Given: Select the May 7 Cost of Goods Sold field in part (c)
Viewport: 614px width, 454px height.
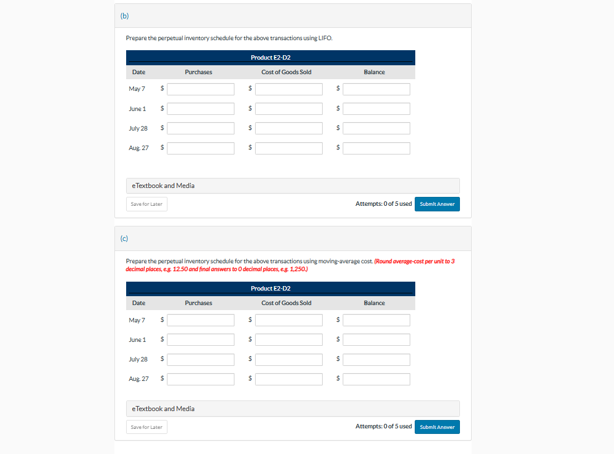Looking at the screenshot, I should (x=289, y=320).
